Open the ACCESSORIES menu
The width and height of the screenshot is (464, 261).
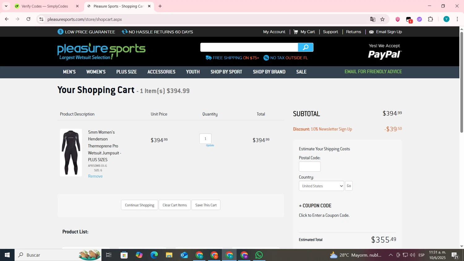pos(161,72)
